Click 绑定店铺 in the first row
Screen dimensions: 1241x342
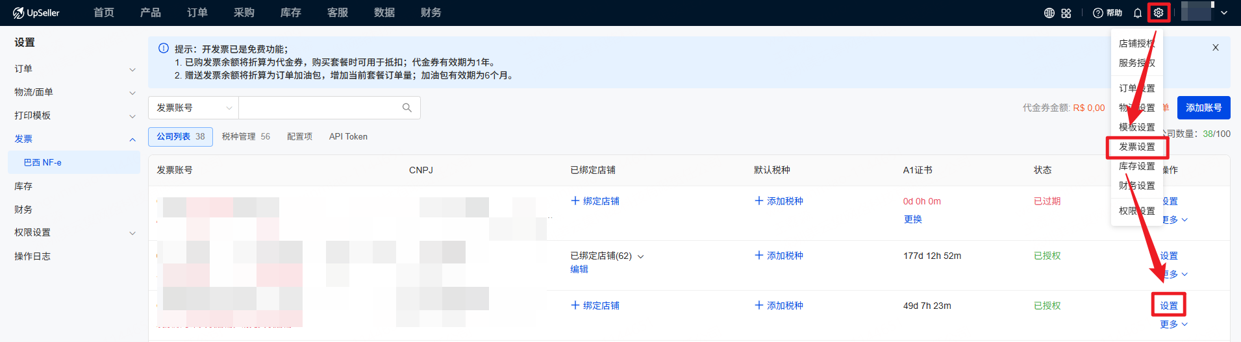[595, 201]
